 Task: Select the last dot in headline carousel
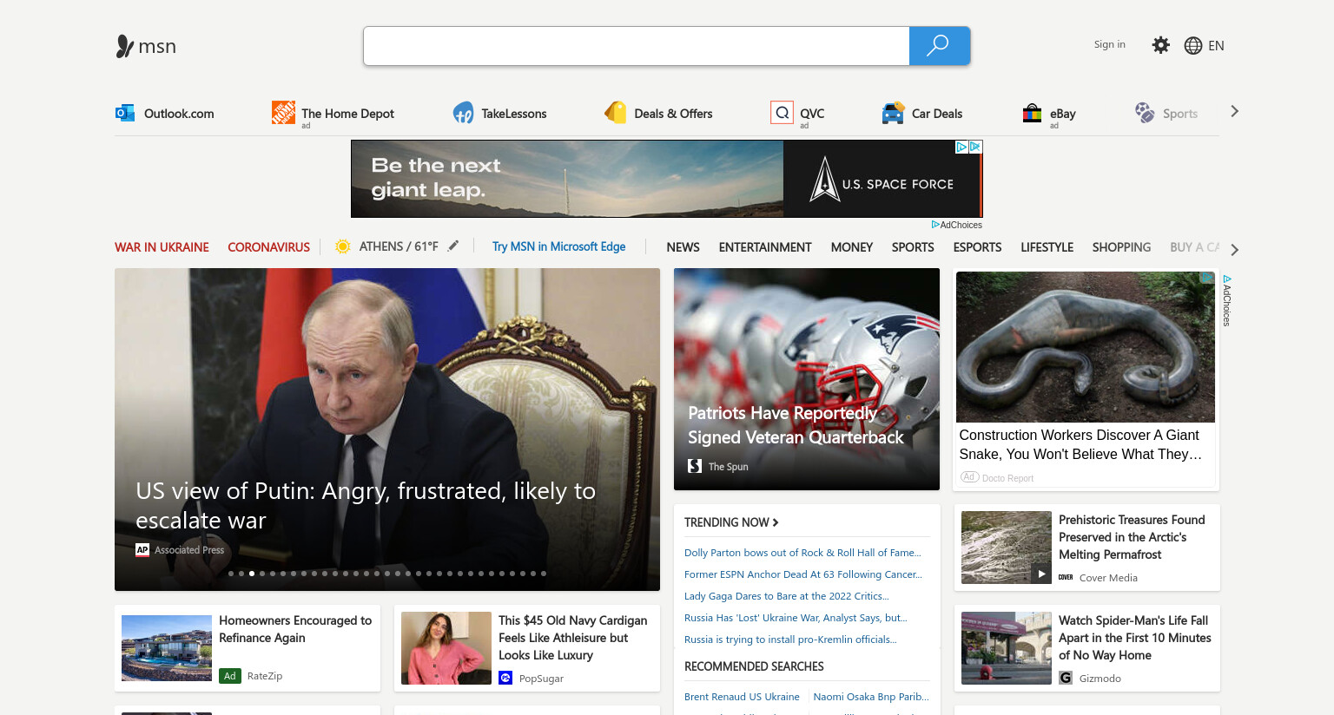[544, 574]
